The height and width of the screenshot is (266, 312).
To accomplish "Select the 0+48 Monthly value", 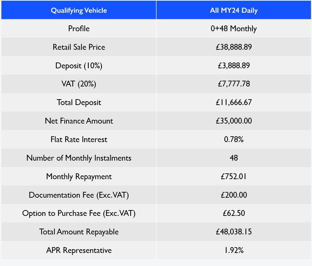I will [x=234, y=28].
